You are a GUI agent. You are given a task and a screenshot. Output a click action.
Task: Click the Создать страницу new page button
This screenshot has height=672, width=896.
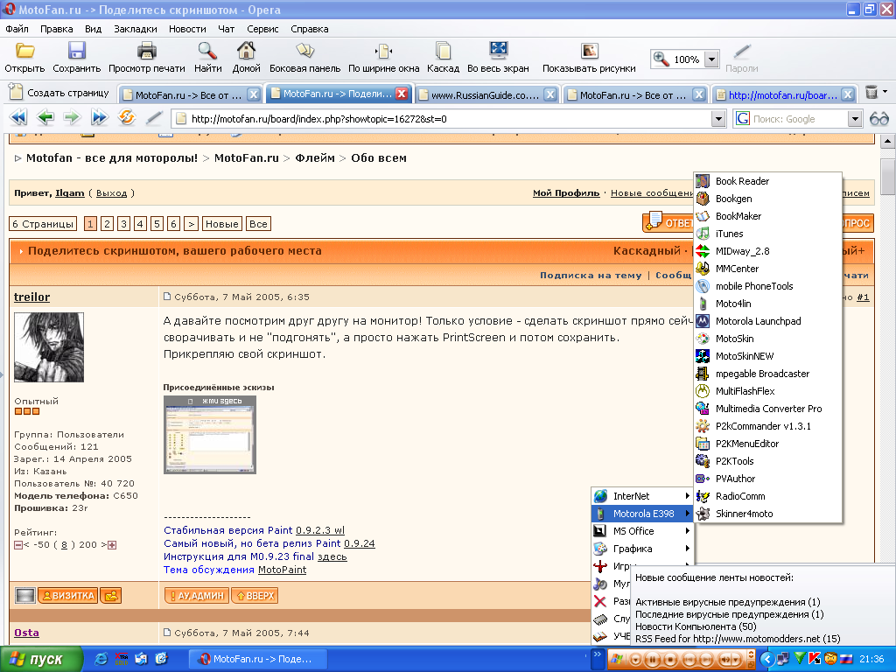coord(60,93)
